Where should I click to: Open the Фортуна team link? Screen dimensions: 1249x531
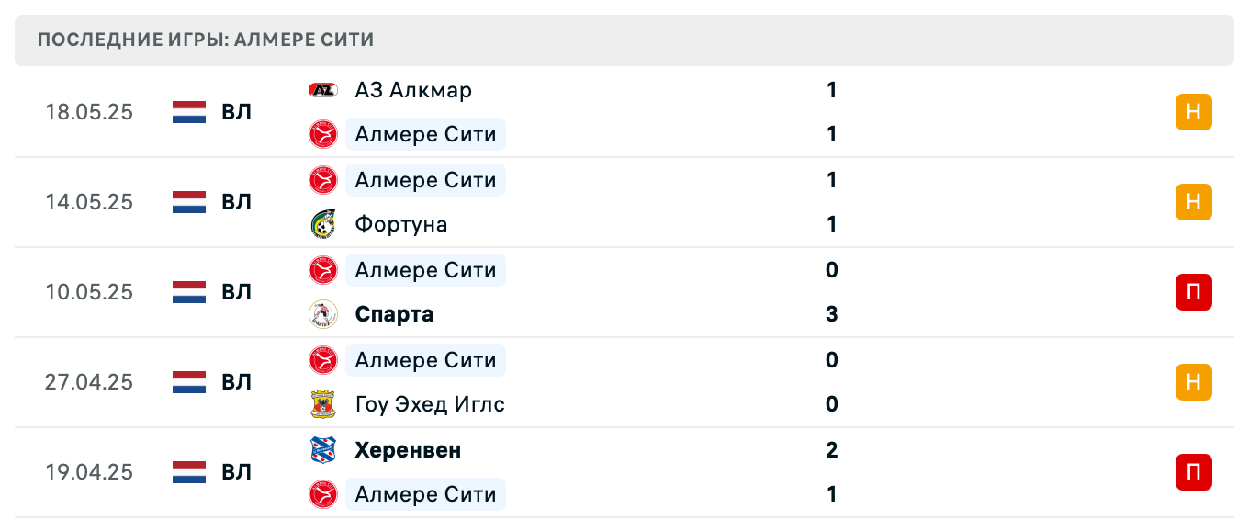tap(401, 224)
